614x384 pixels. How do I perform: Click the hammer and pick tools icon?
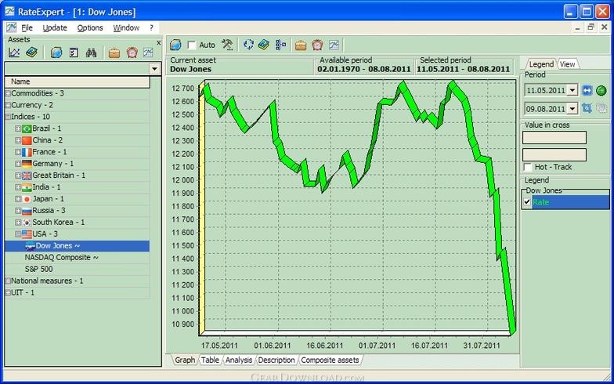pyautogui.click(x=227, y=45)
